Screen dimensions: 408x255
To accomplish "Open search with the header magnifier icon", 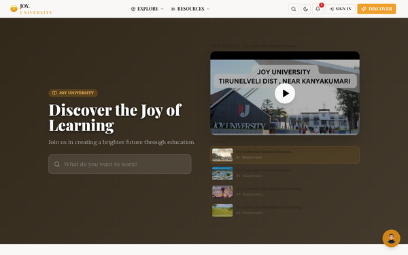I will (294, 9).
